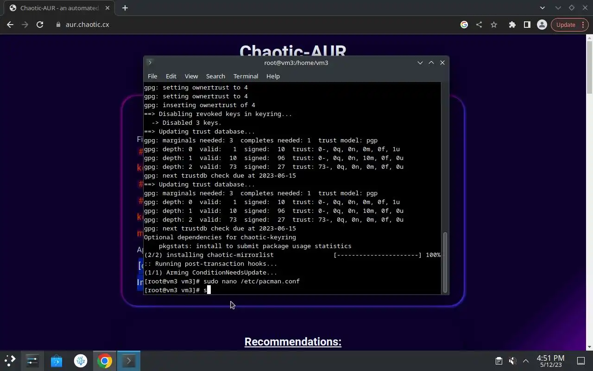593x371 pixels.
Task: Open the Chrome extensions puzzle icon
Action: click(512, 25)
